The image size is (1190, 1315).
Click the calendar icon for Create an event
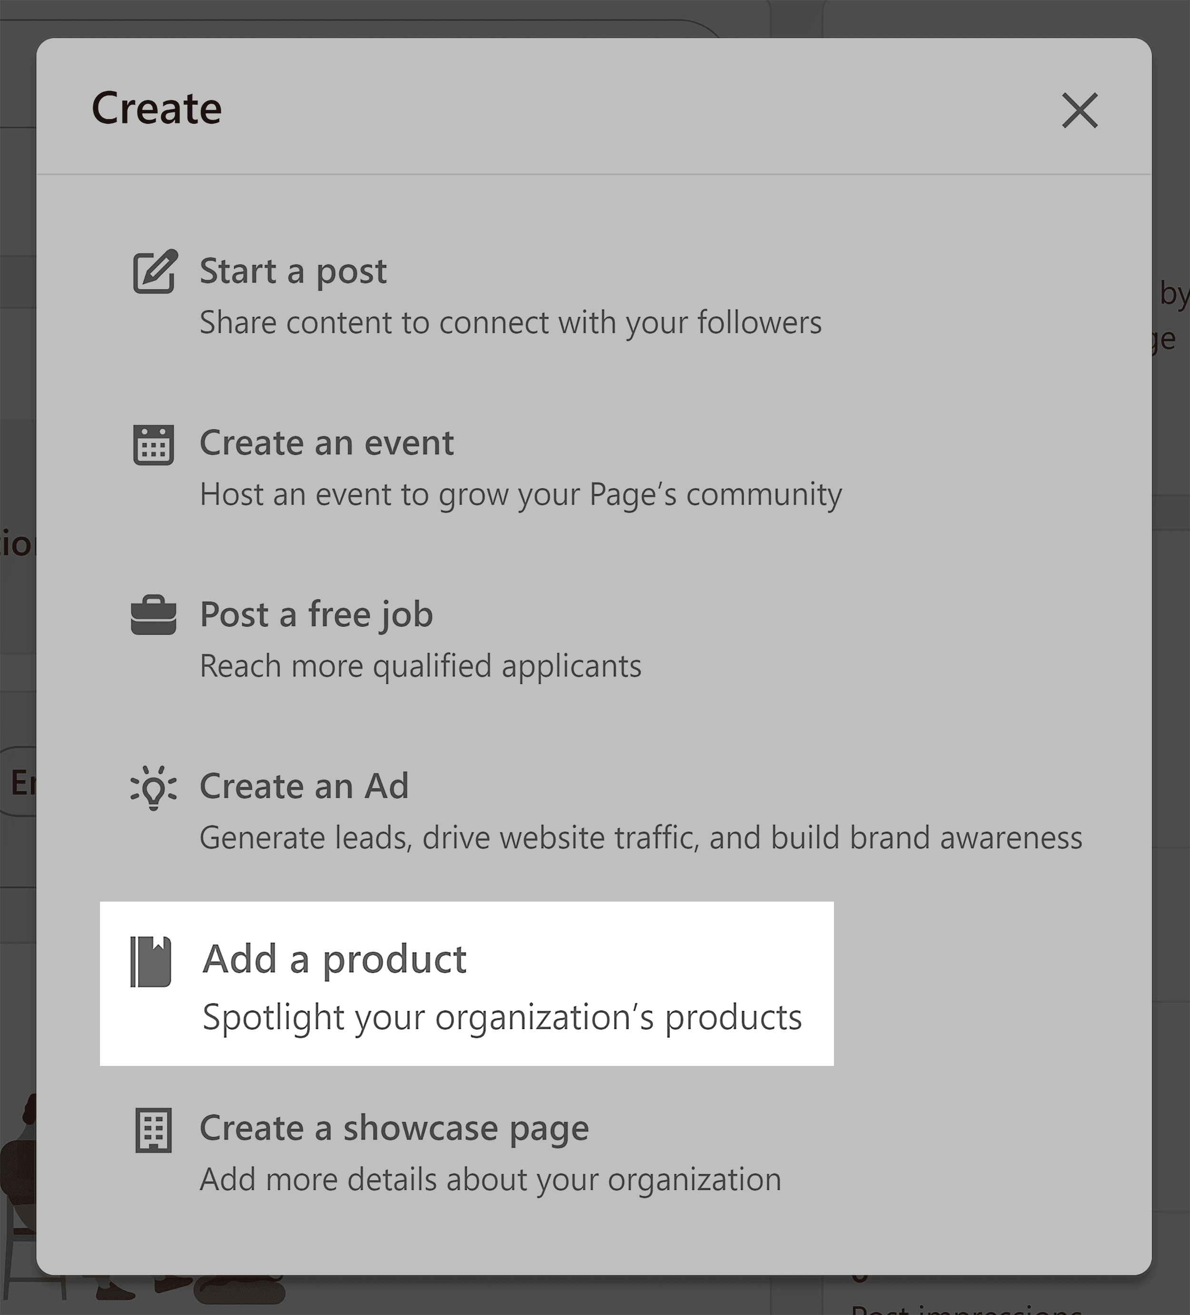153,442
